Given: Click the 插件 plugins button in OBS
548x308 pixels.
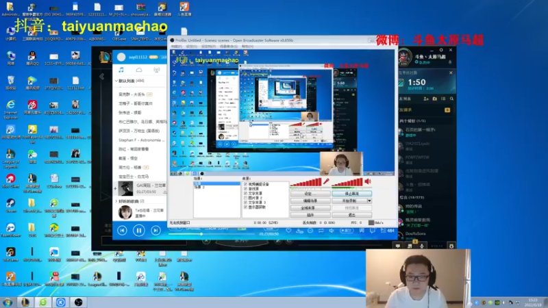Looking at the screenshot, I should coord(310,215).
